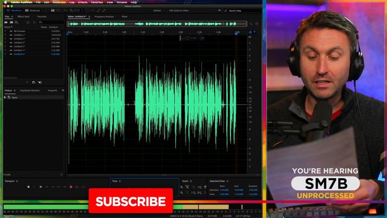Open the Window menu in menu bar
Screen dimensions: 387x218
122,2
